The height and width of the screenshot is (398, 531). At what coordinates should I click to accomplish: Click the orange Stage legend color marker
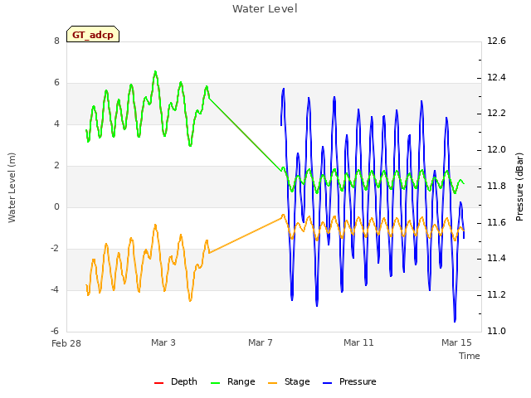(x=272, y=383)
